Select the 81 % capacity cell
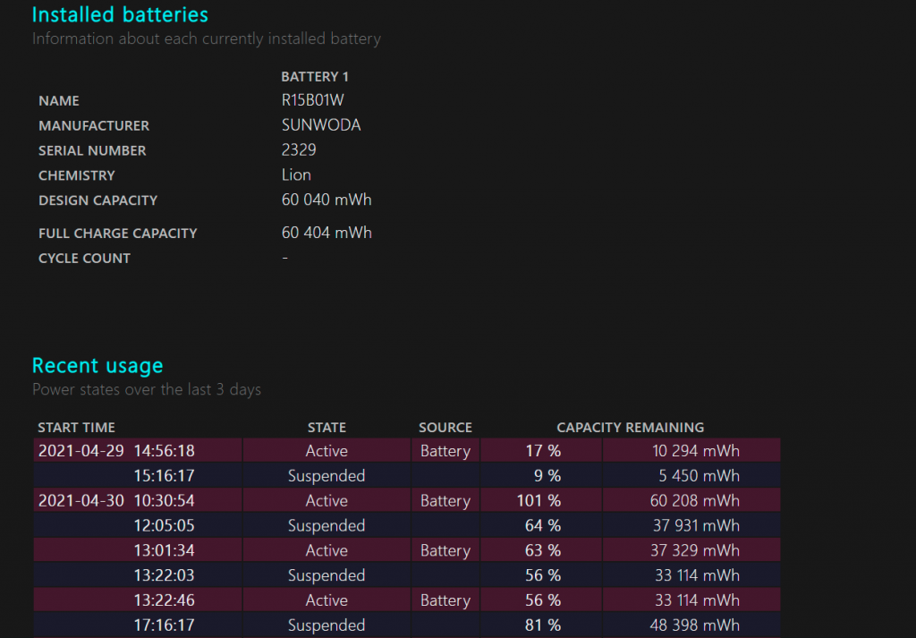Image resolution: width=916 pixels, height=638 pixels. [543, 625]
